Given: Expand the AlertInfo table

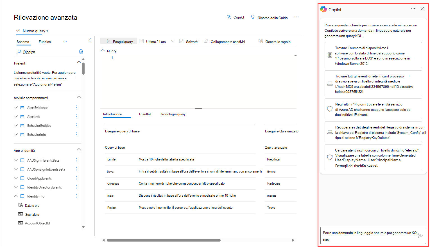Looking at the screenshot, I should tap(16, 116).
